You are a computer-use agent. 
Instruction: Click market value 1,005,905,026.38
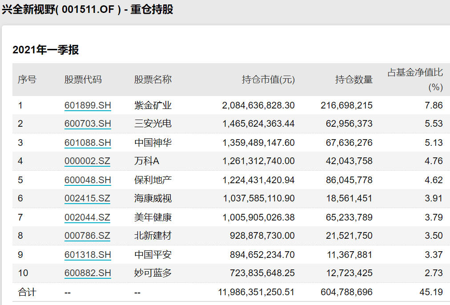pos(259,217)
